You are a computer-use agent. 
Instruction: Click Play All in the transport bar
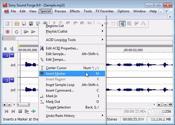click(26, 32)
